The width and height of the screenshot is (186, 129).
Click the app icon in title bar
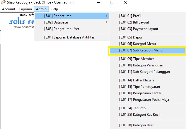4,3
